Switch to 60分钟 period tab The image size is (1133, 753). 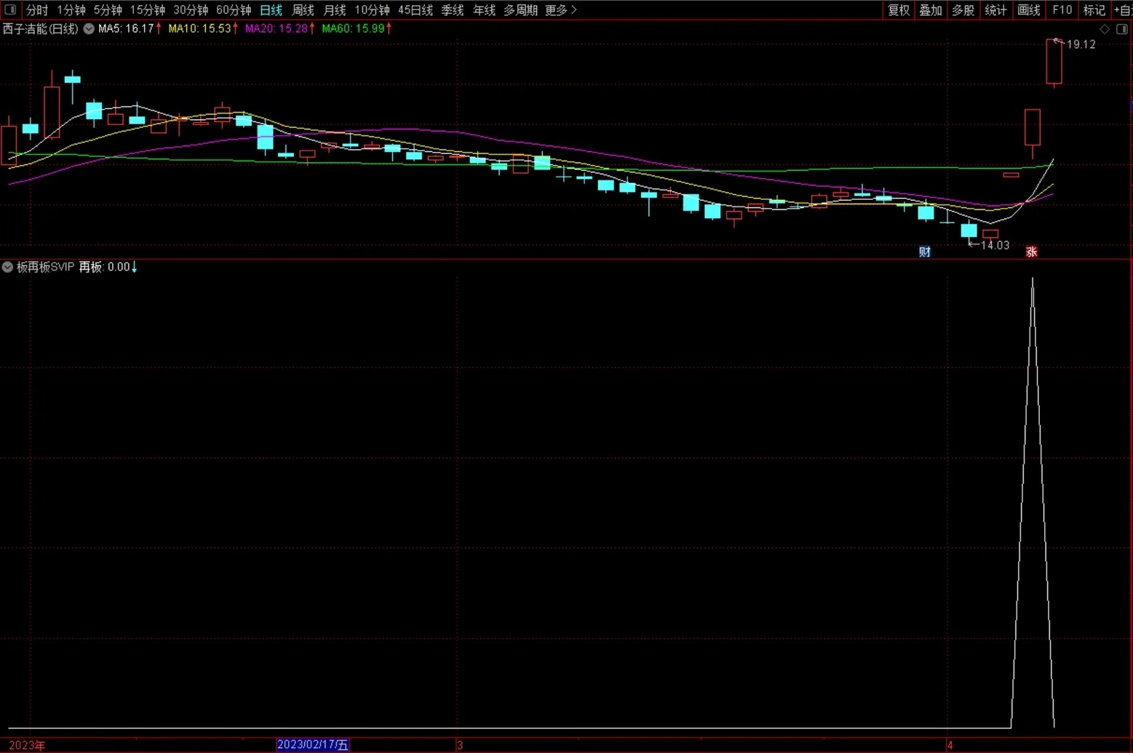coord(234,10)
